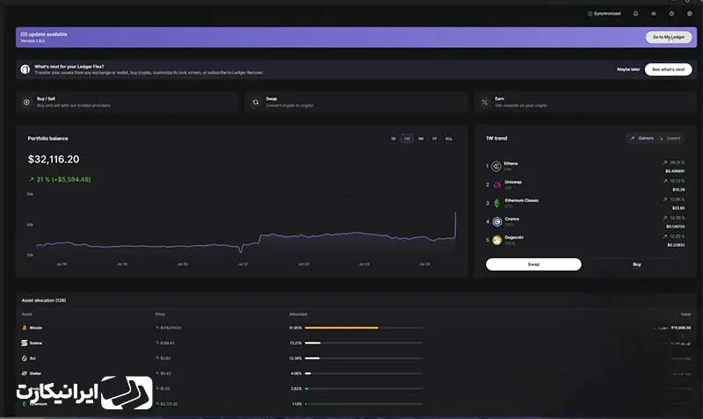Select the 1W chart range
Screen dimensions: 703x419
point(407,139)
